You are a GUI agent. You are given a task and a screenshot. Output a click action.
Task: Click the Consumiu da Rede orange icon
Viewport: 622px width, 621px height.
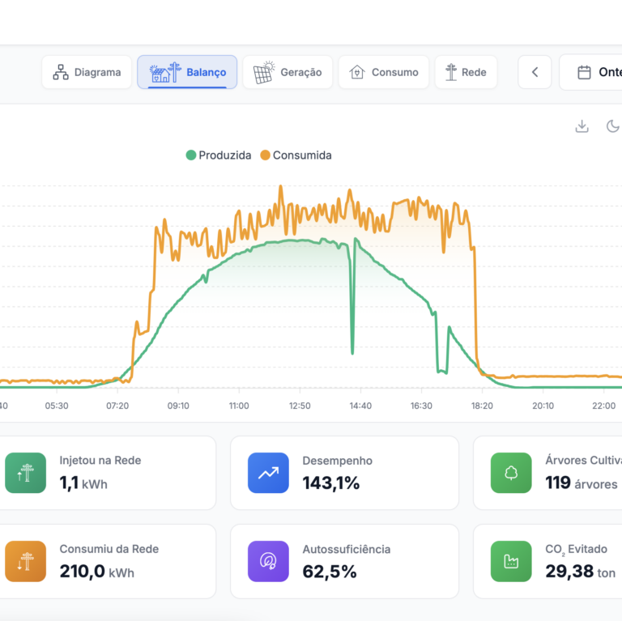(x=25, y=561)
